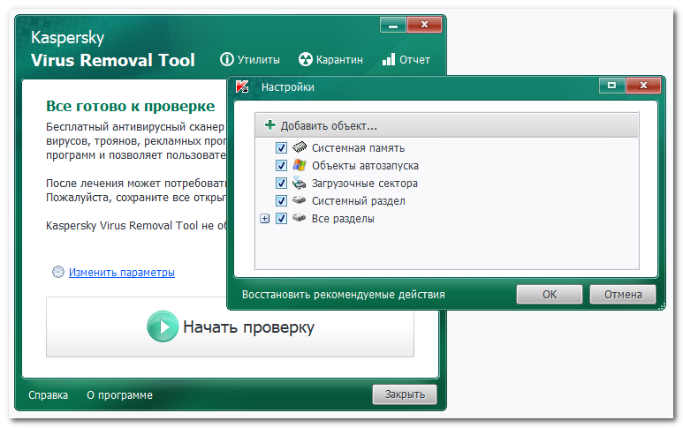Open the Изменить параметры link
Viewport: 683px width, 428px height.
pos(122,273)
